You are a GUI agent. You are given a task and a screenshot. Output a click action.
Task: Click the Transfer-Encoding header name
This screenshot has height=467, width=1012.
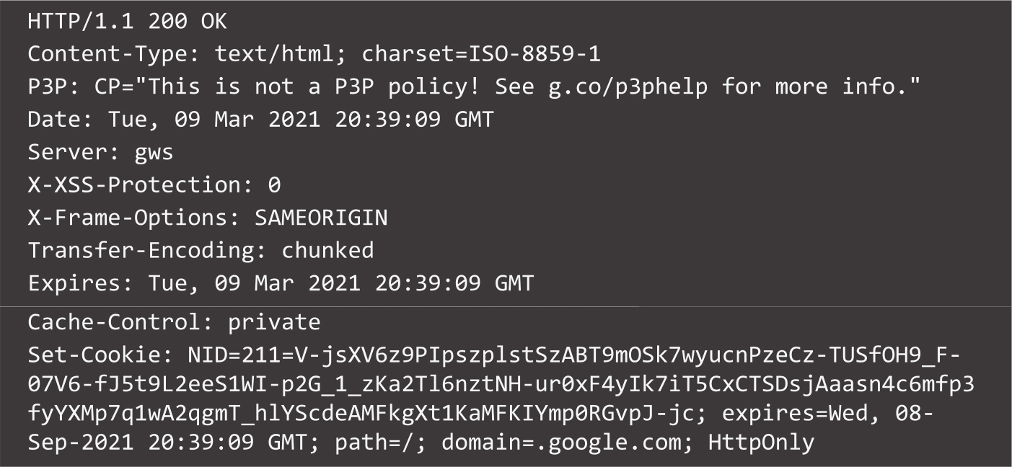tap(140, 250)
